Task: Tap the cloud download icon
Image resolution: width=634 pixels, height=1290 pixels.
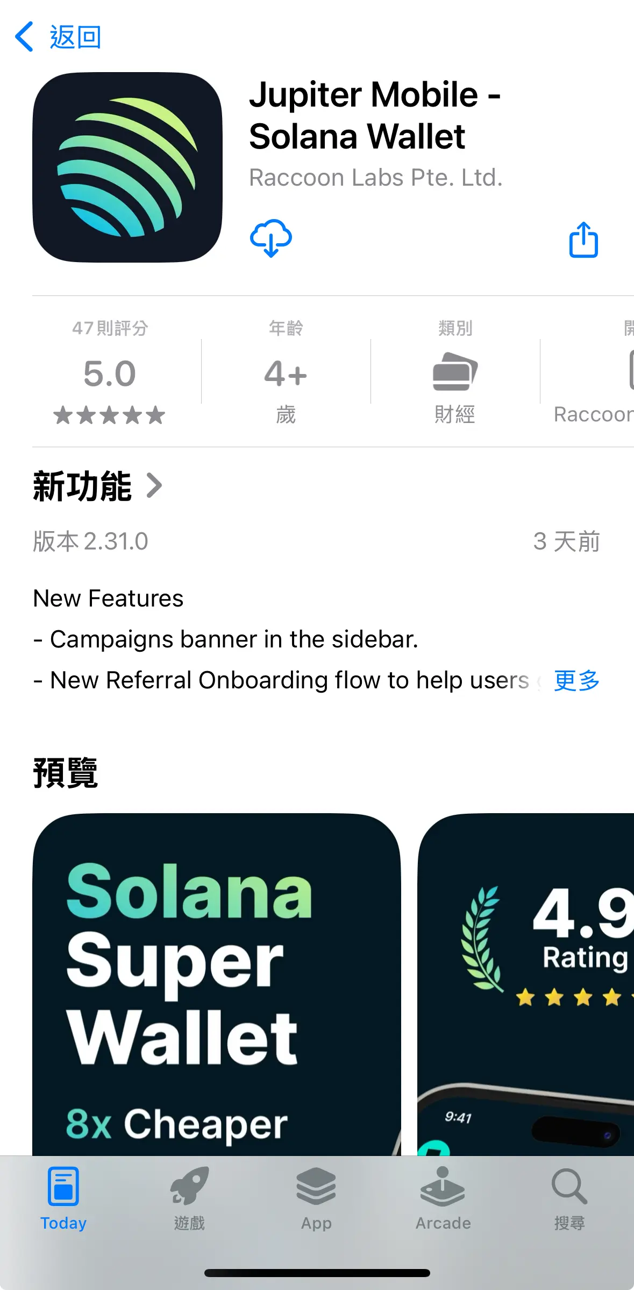Action: (271, 238)
